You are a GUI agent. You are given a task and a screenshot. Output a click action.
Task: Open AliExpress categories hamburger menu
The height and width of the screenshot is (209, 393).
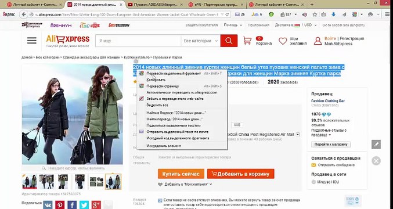(32, 40)
